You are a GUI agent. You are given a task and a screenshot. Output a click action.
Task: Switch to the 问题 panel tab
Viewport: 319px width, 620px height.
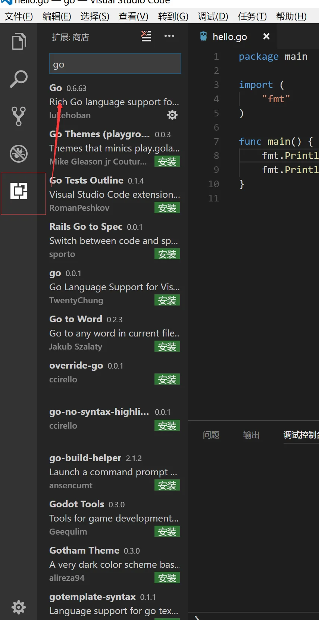(x=211, y=435)
